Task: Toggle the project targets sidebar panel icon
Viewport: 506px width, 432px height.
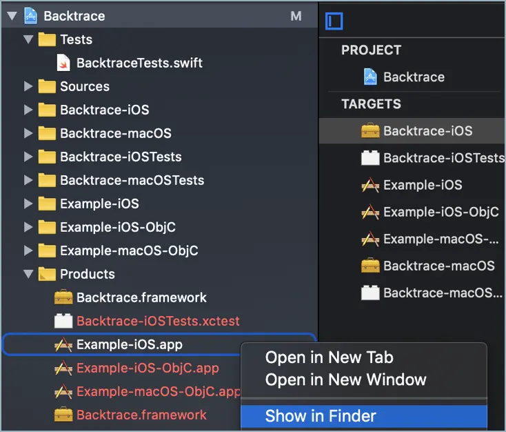Action: pos(334,21)
